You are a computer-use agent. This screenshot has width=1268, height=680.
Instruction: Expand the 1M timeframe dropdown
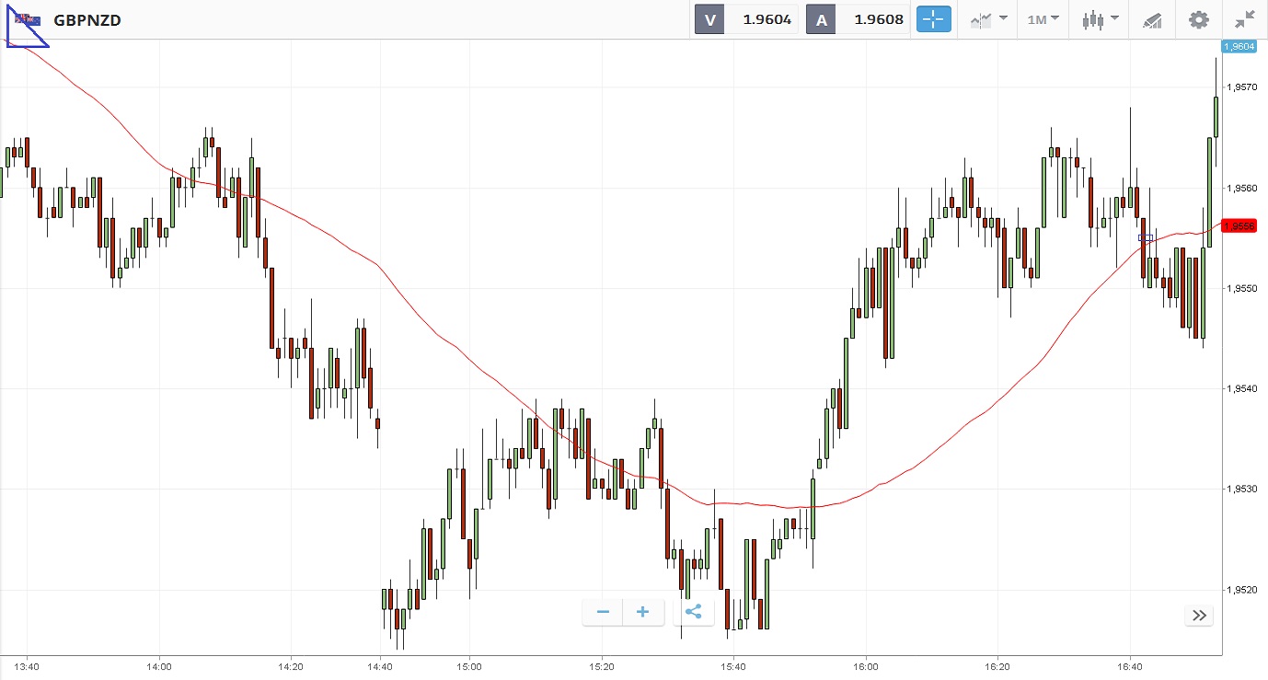click(x=1043, y=19)
